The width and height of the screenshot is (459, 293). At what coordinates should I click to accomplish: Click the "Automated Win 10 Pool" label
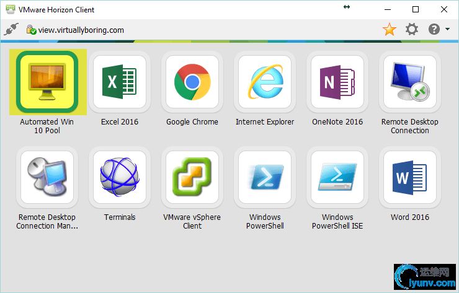coord(47,126)
